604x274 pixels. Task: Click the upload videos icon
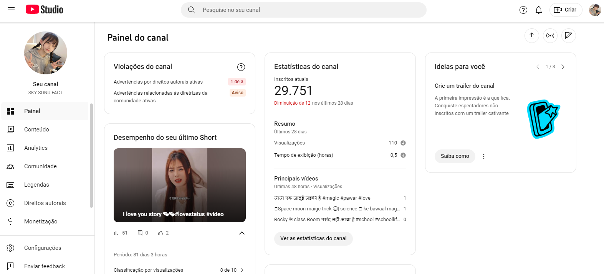click(x=531, y=36)
